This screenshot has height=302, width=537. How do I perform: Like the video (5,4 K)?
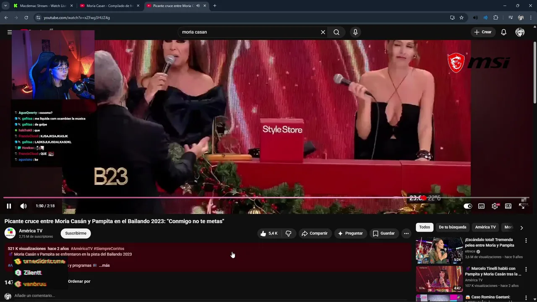(x=268, y=233)
